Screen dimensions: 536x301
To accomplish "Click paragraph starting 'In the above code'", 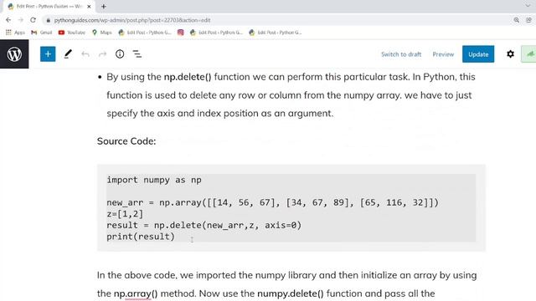I will [x=286, y=284].
